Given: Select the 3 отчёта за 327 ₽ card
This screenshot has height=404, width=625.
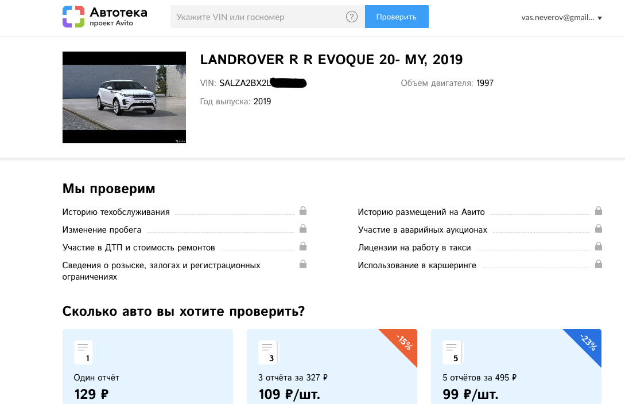Looking at the screenshot, I should [332, 367].
